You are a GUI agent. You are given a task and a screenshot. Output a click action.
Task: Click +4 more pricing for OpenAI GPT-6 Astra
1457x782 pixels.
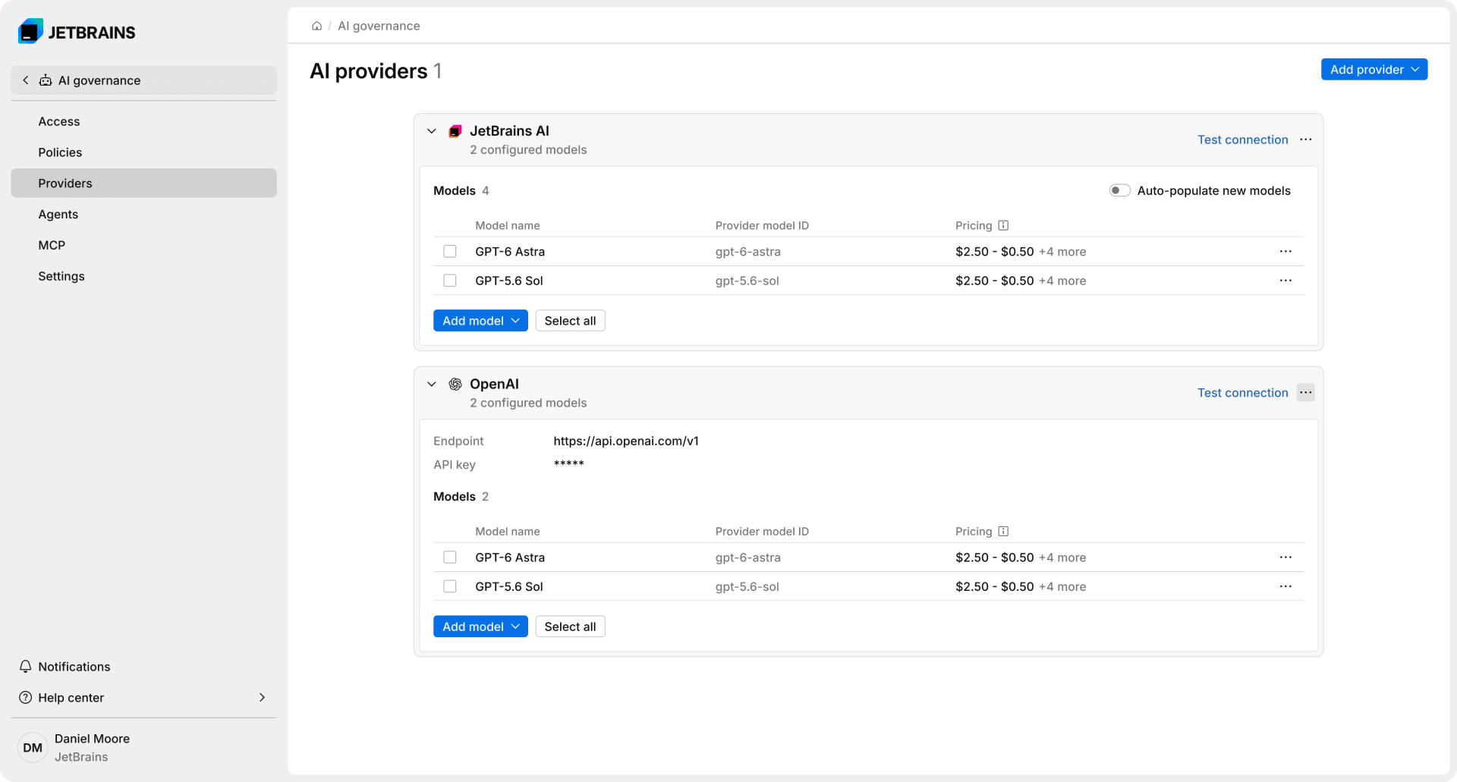[1062, 557]
